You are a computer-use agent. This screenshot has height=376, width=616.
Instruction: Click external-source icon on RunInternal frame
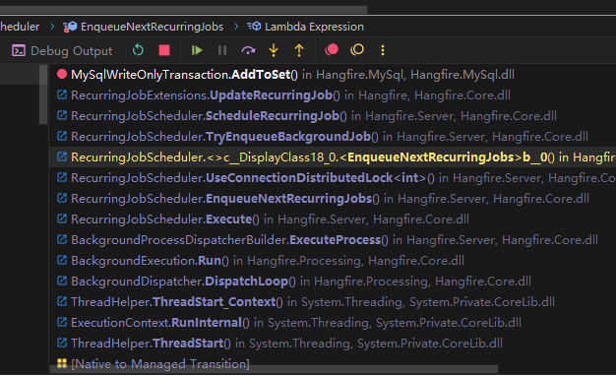coord(62,322)
